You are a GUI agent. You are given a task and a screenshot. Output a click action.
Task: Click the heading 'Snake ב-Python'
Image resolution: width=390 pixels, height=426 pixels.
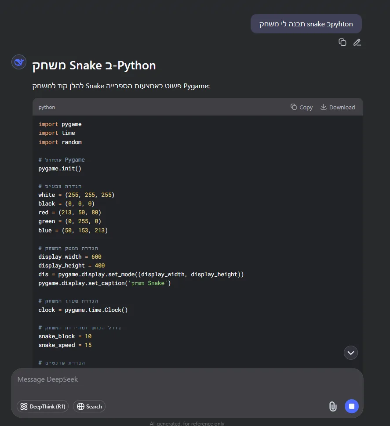94,65
